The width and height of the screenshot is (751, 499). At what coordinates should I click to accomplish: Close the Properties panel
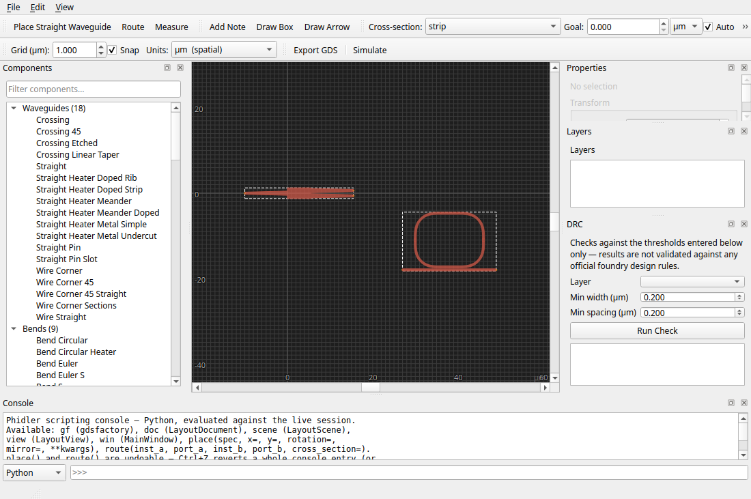pos(743,68)
